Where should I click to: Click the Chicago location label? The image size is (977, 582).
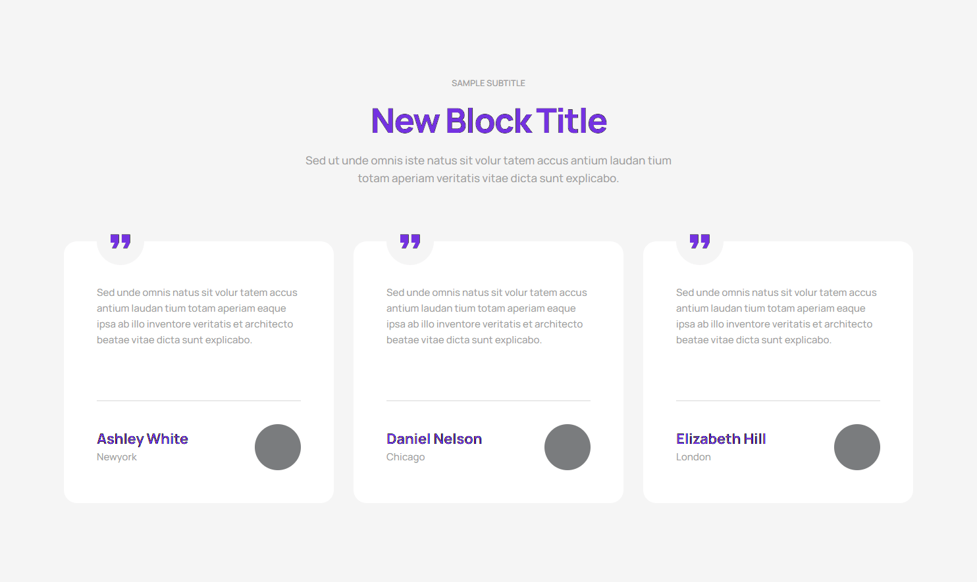(x=406, y=457)
